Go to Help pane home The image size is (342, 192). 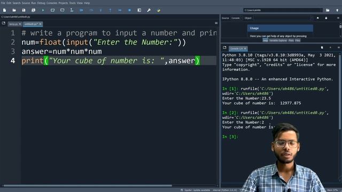[x=318, y=18]
